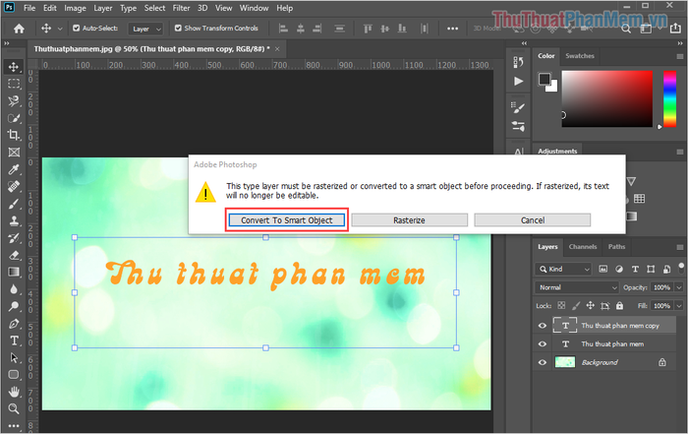Toggle lock all
The height and width of the screenshot is (434, 688).
pos(619,305)
